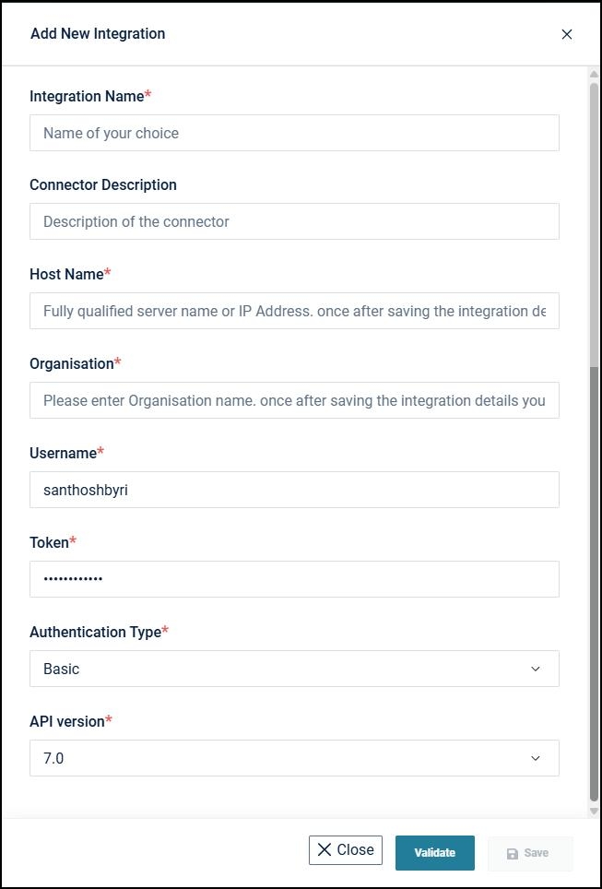Click the scrollbar down arrow
The width and height of the screenshot is (602, 889).
594,811
